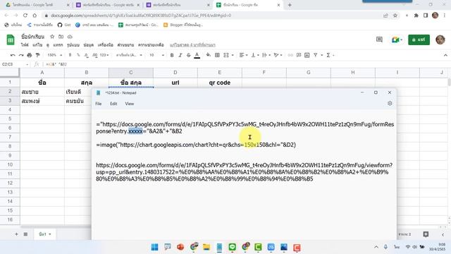Image resolution: width=451 pixels, height=254 pixels.
Task: Open Notepad File menu
Action: click(99, 104)
